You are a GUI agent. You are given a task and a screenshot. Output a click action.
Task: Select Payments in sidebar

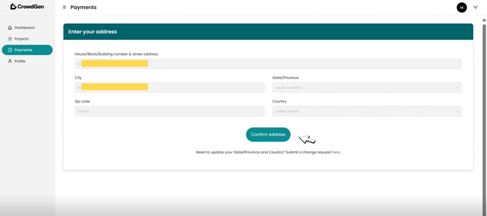[x=27, y=50]
